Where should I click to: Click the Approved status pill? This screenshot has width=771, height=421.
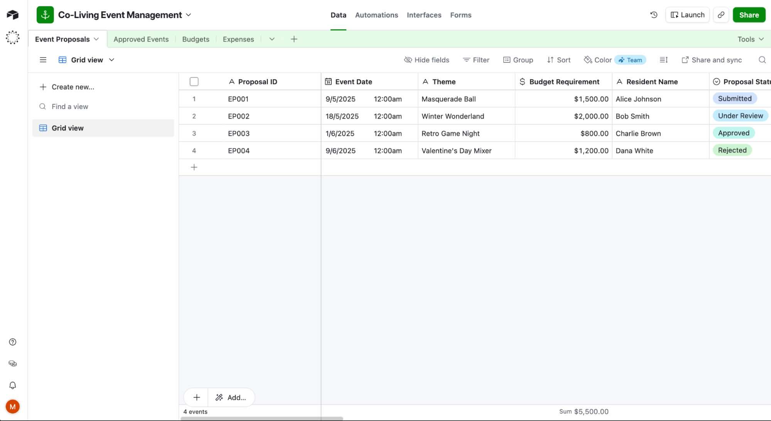pyautogui.click(x=734, y=133)
